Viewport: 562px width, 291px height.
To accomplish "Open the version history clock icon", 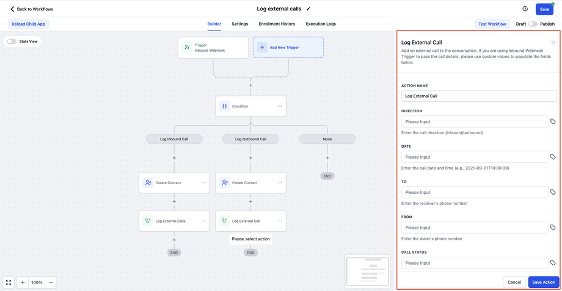I will pyautogui.click(x=525, y=9).
